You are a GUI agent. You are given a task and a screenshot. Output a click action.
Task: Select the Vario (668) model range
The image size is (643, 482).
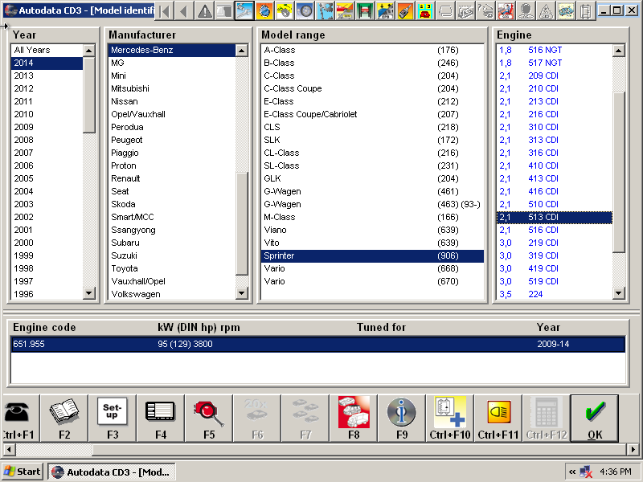tap(372, 268)
